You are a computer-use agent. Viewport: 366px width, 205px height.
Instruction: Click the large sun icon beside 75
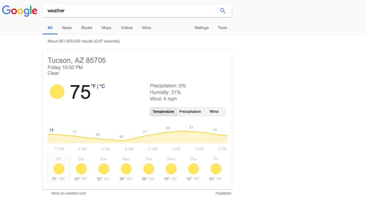pos(57,92)
